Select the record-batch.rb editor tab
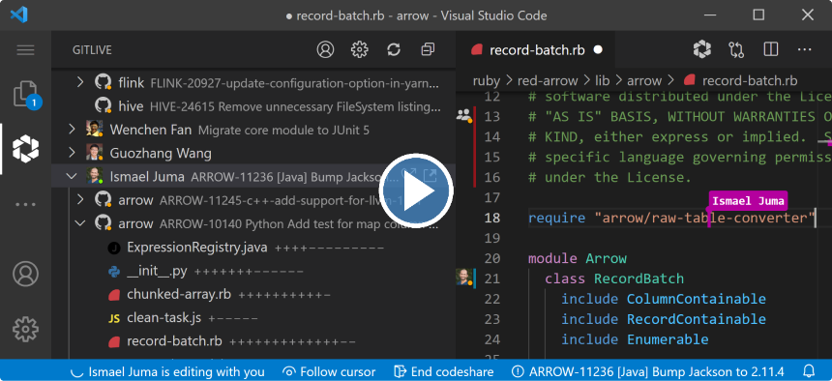The width and height of the screenshot is (832, 381). coord(536,50)
